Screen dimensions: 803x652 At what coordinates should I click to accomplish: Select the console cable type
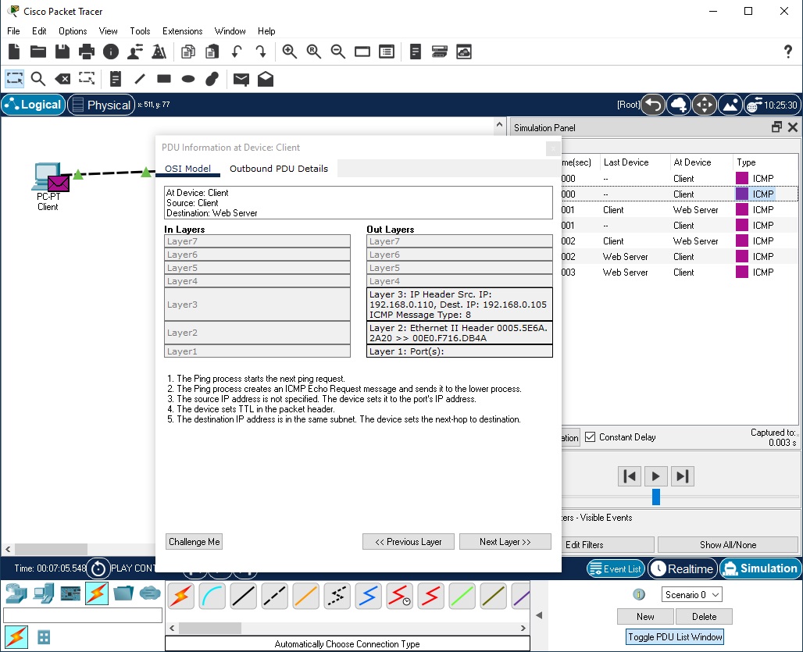[212, 597]
